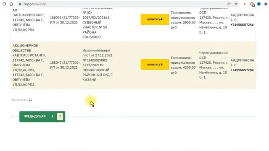Click phone +74956657284 in the 2900.00 row

(x=242, y=25)
